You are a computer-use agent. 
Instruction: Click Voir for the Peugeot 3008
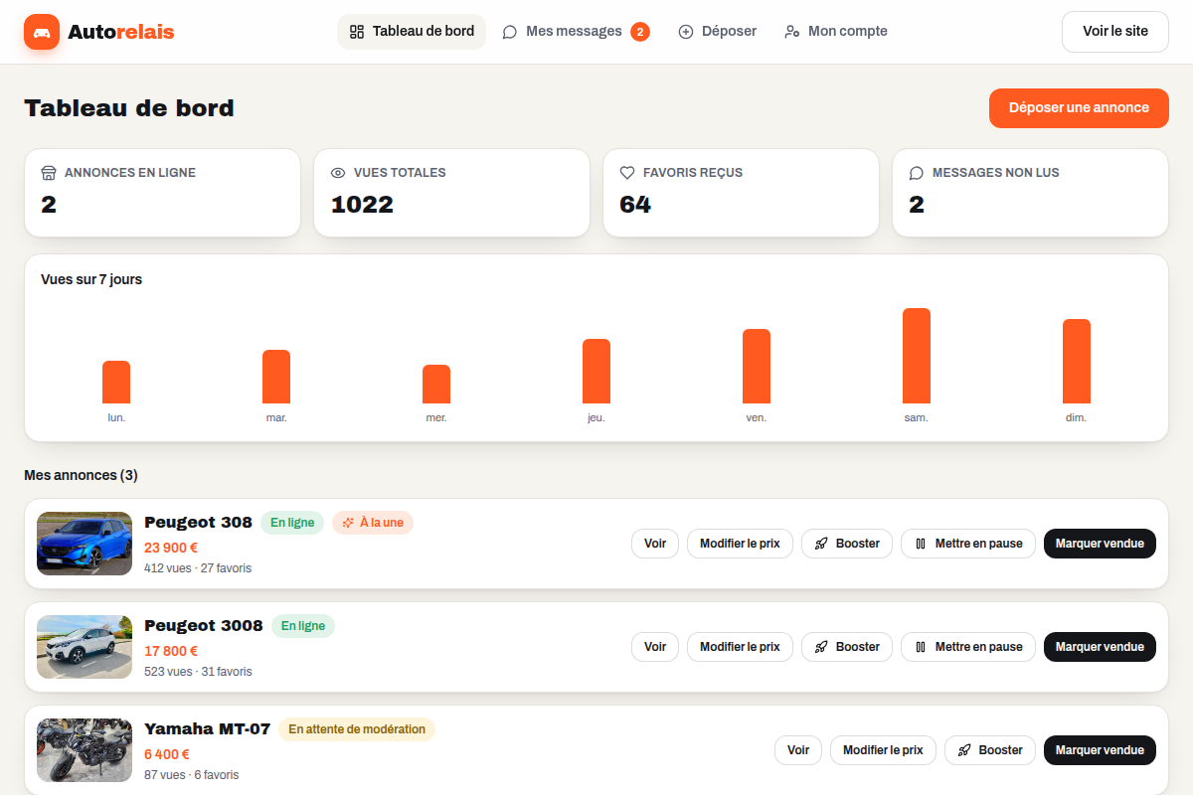click(x=655, y=647)
